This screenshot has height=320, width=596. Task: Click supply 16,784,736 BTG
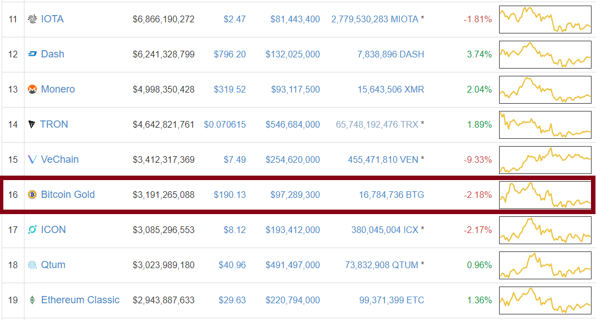tap(392, 195)
